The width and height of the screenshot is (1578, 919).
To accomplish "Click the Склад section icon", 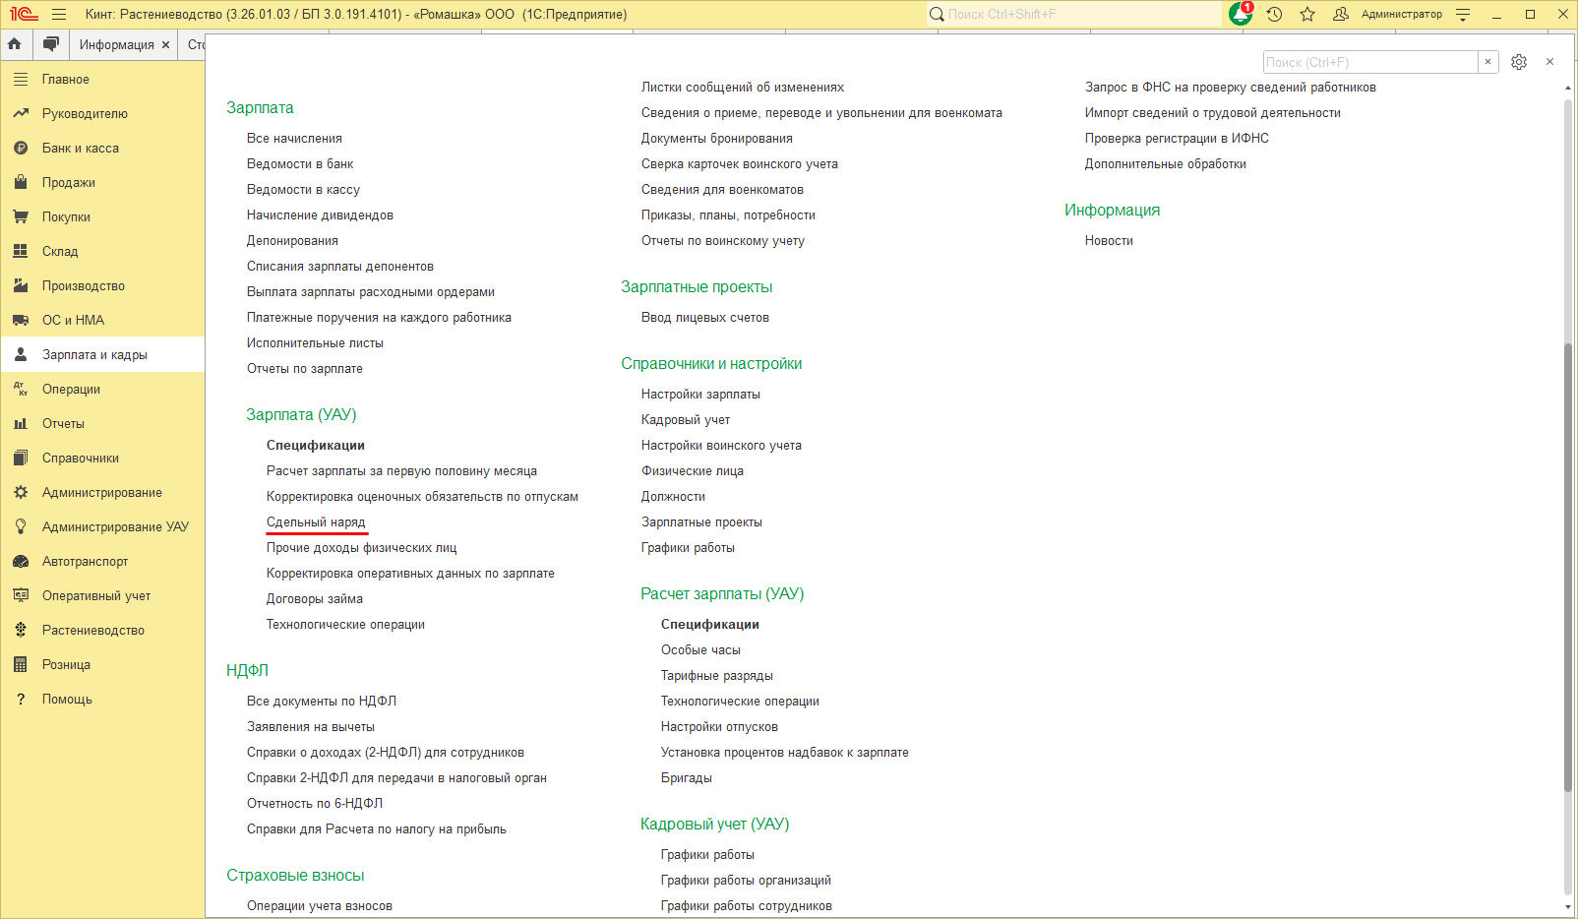I will click(x=21, y=251).
